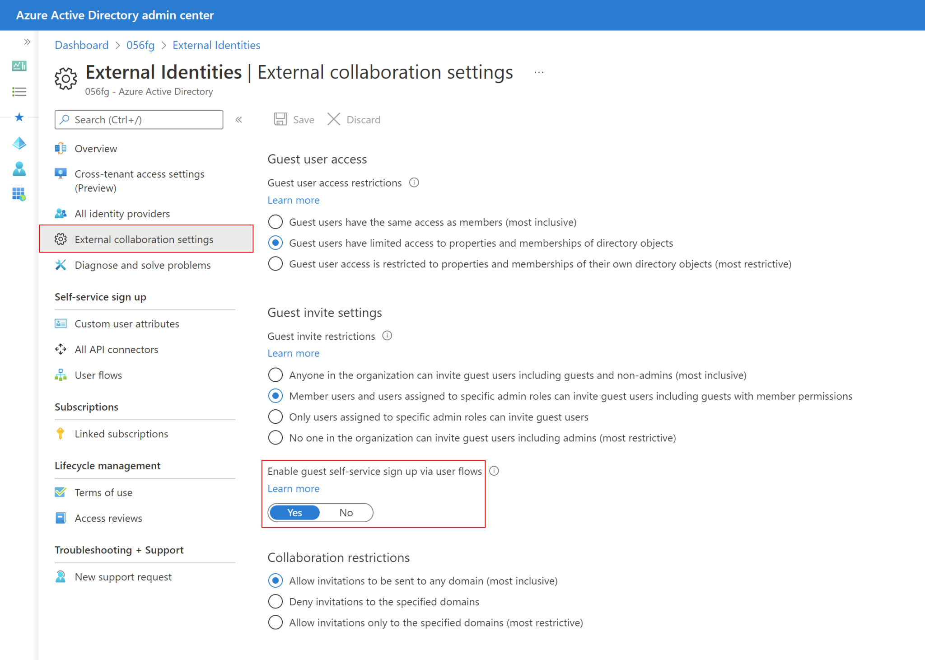Select only admin roles can invite guest users
This screenshot has height=660, width=925.
tap(276, 417)
